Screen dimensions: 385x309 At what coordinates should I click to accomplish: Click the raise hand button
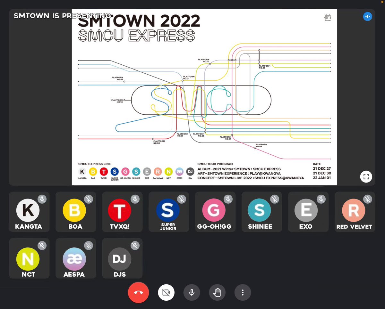pos(217,292)
